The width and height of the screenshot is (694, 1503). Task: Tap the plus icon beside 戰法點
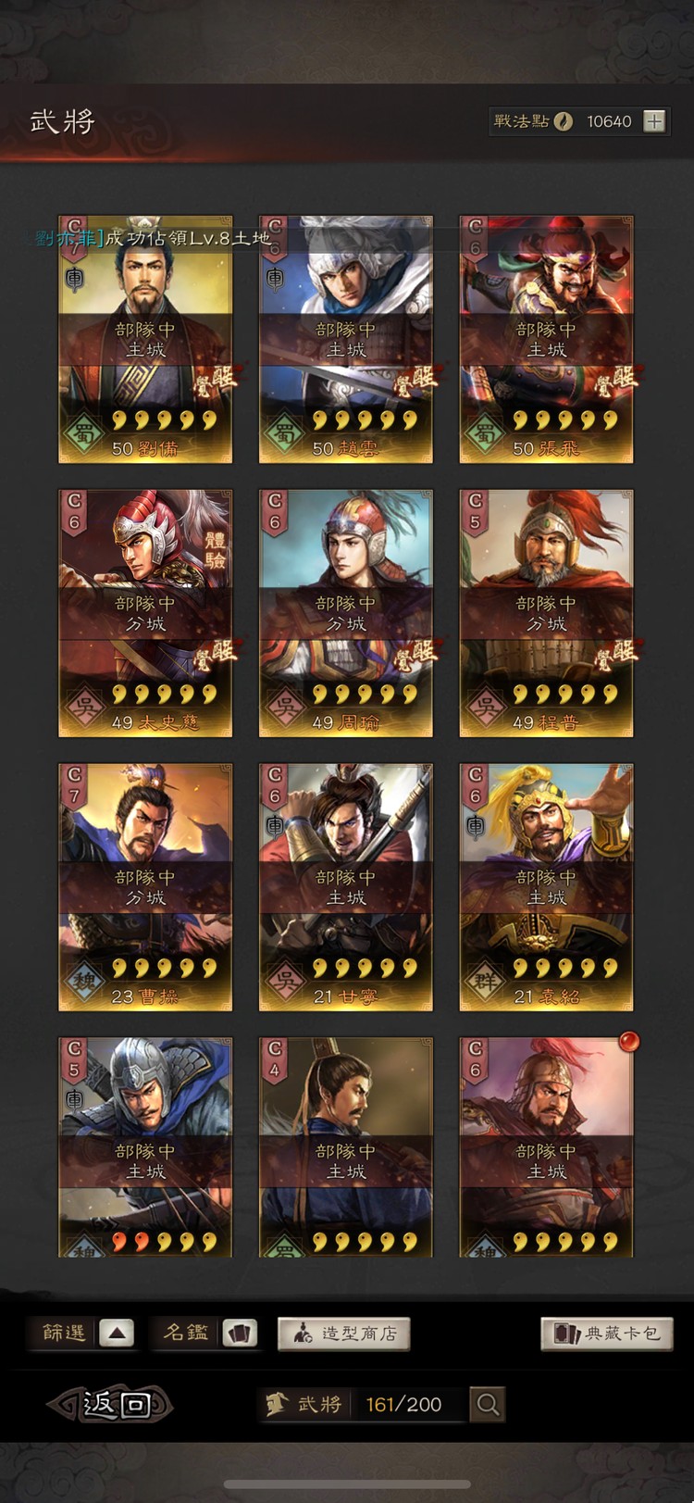click(654, 121)
